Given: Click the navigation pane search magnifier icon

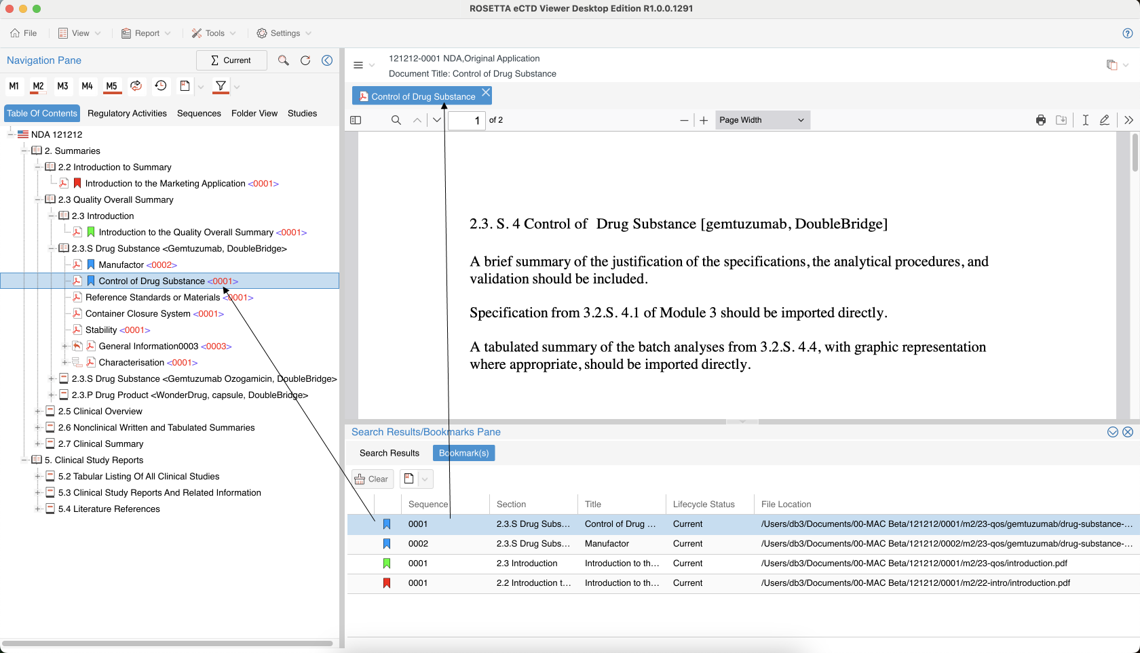Looking at the screenshot, I should [x=283, y=60].
